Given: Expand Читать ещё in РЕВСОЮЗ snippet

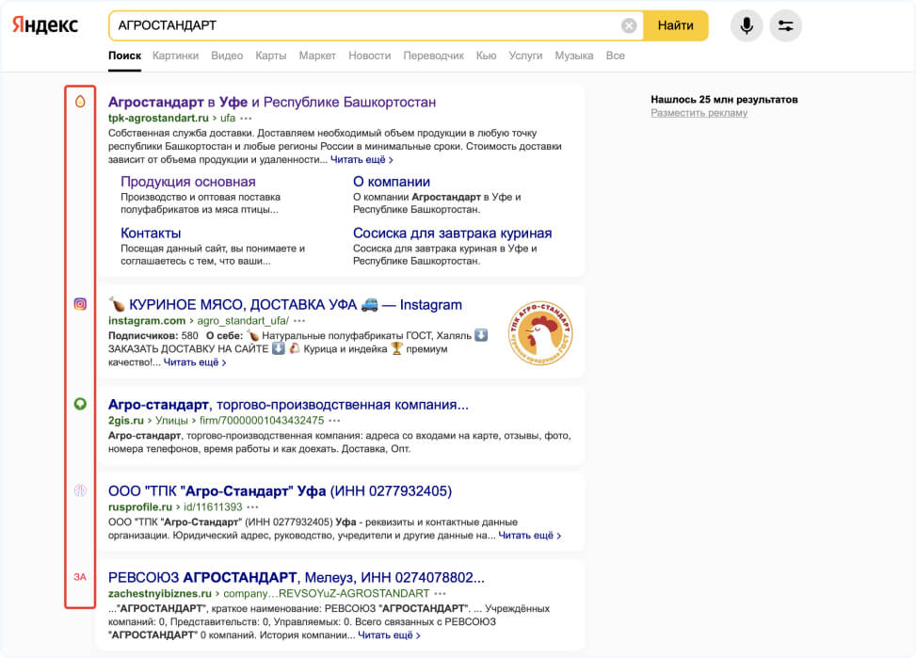Looking at the screenshot, I should pos(389,635).
